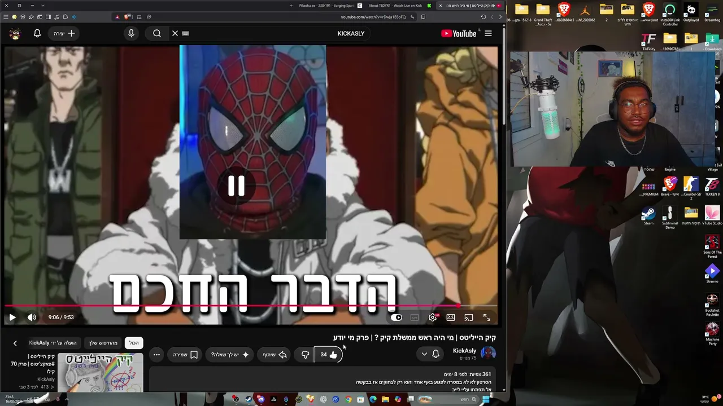Open the YouTube hamburger guide menu

coord(488,33)
